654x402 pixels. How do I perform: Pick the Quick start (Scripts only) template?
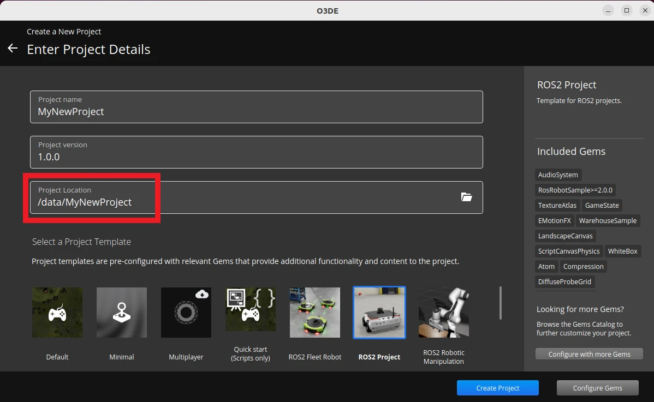click(251, 313)
